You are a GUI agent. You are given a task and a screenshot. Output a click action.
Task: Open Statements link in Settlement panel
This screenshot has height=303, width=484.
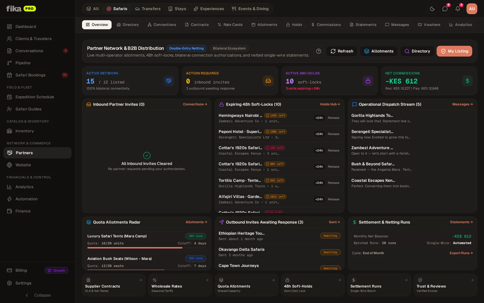coord(461,222)
